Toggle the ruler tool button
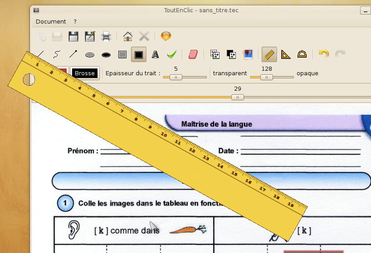Screen dimensions: 371x253 (269, 54)
